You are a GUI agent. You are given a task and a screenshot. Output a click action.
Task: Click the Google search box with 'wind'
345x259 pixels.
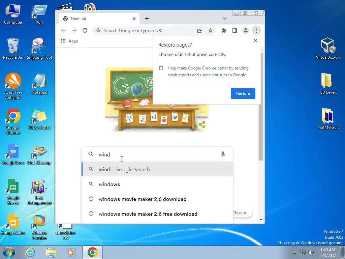click(157, 154)
